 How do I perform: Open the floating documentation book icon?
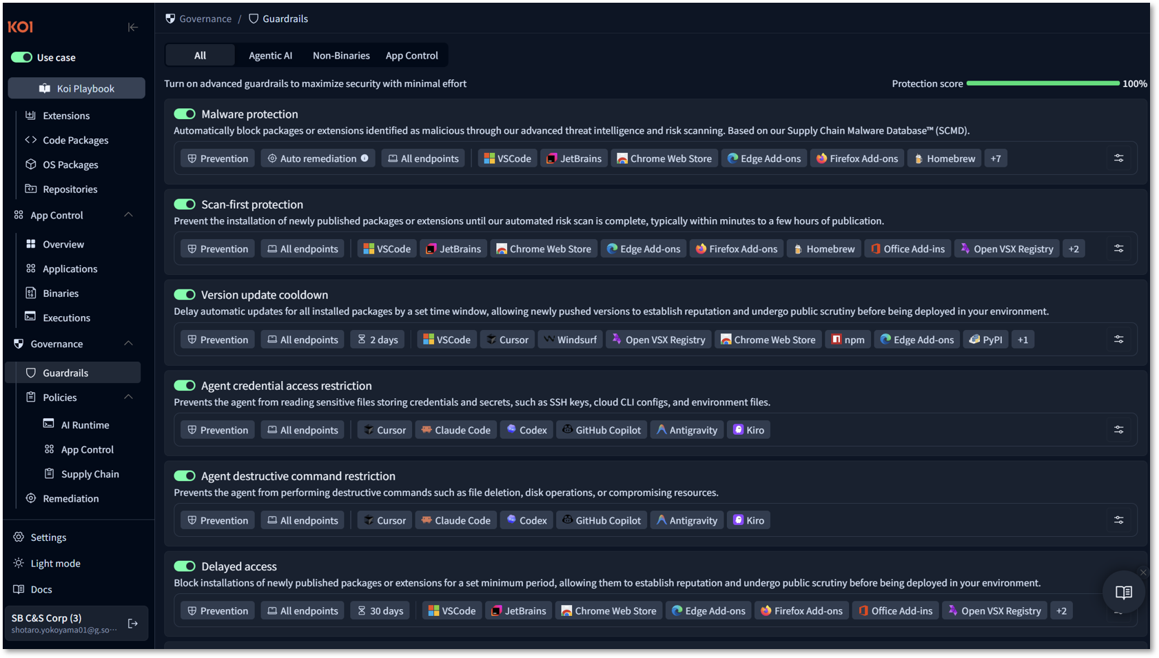pos(1124,593)
